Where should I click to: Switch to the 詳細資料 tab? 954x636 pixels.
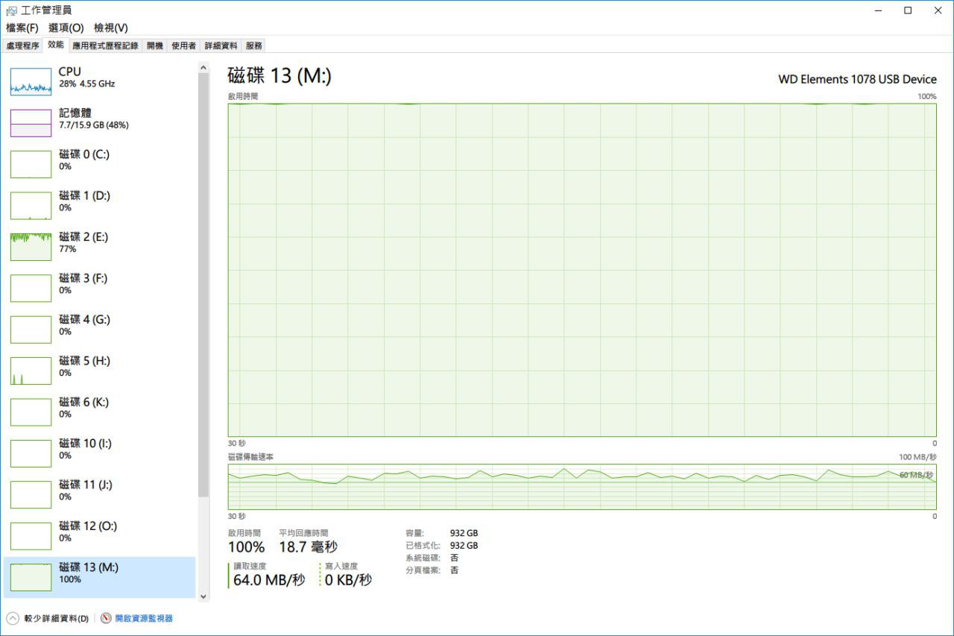coord(221,45)
